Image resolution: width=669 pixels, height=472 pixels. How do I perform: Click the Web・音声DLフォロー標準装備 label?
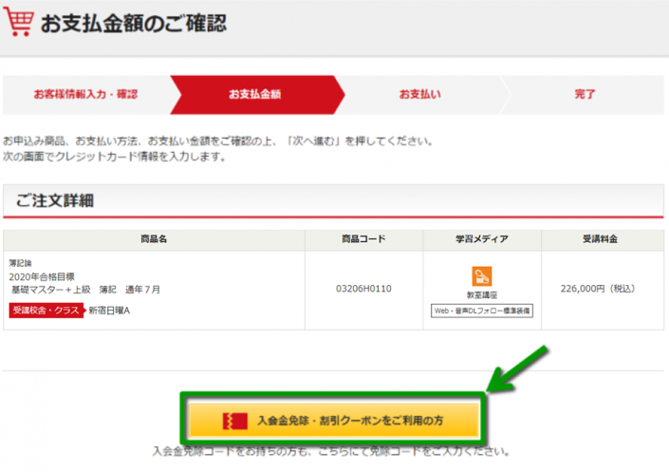(x=482, y=311)
